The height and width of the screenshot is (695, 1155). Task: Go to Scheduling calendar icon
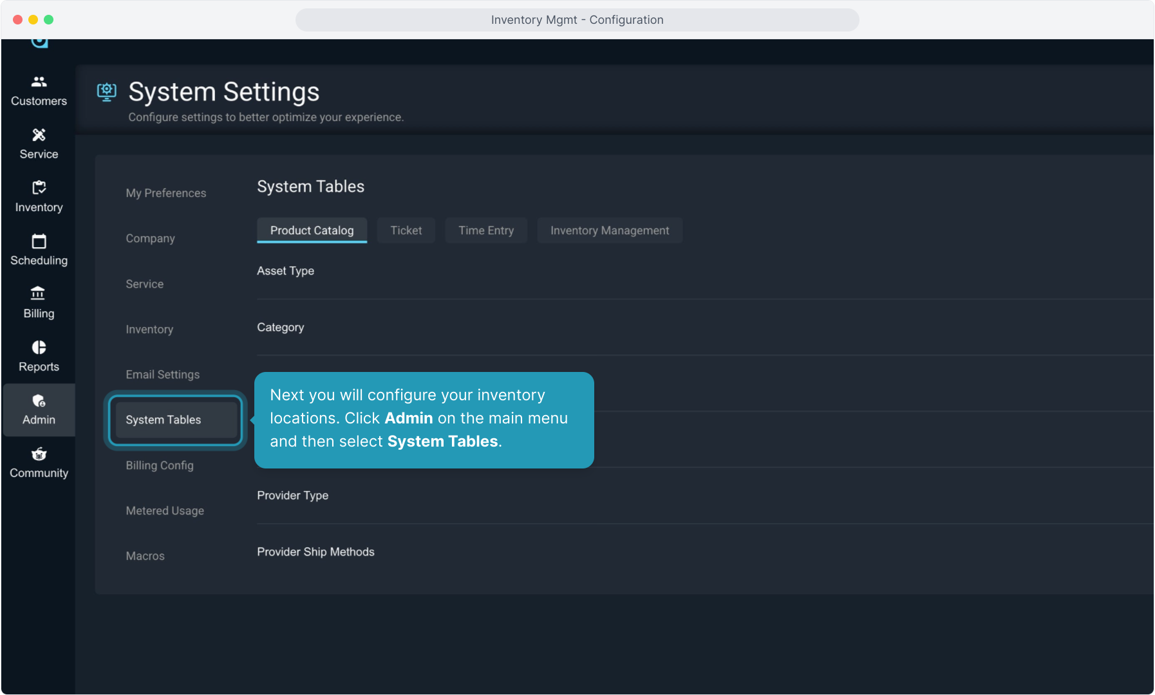point(39,241)
